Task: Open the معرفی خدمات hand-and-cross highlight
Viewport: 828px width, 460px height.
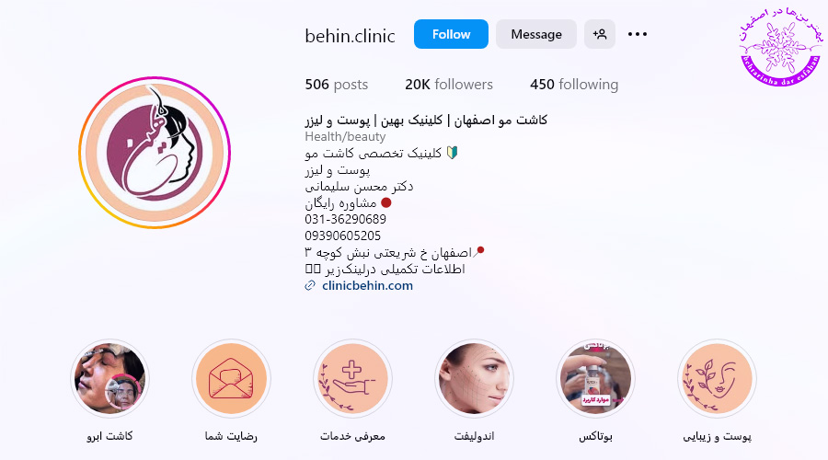Action: click(x=352, y=379)
